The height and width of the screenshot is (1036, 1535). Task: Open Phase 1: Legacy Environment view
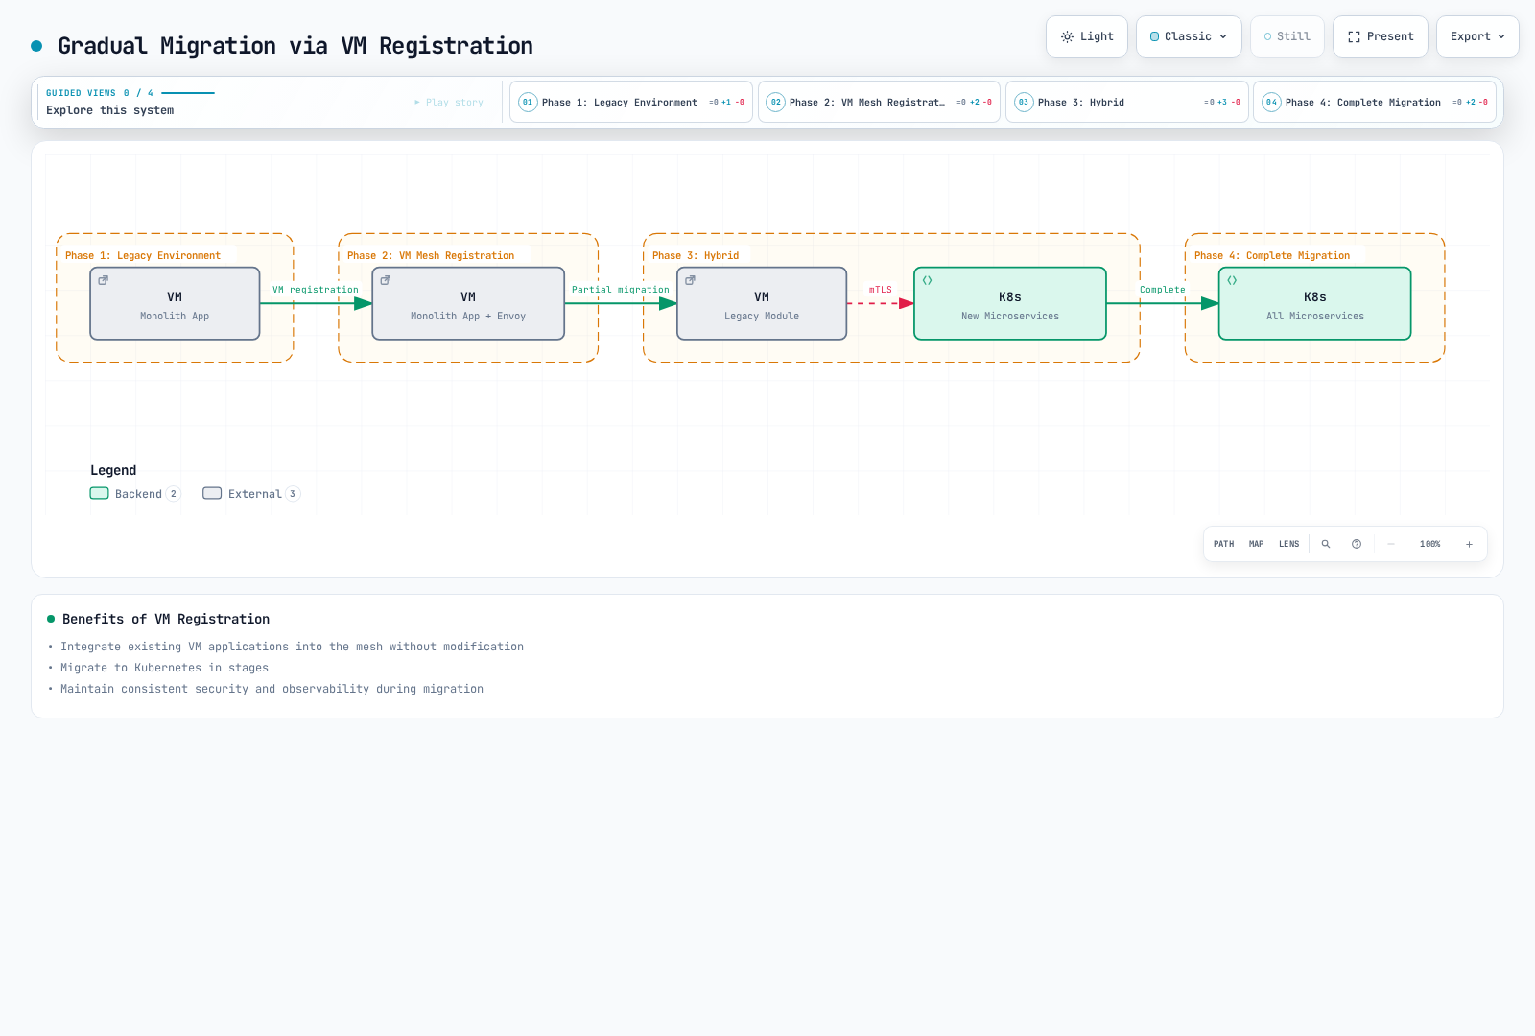click(x=630, y=102)
